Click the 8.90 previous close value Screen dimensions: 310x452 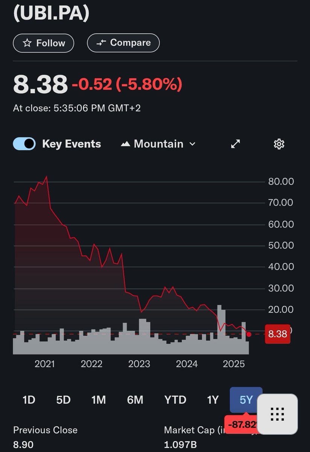[23, 445]
